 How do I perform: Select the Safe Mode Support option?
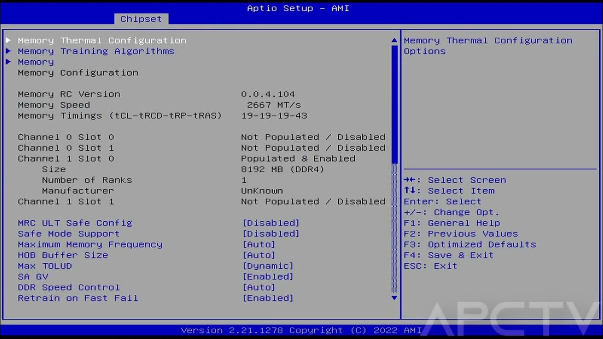click(x=69, y=234)
